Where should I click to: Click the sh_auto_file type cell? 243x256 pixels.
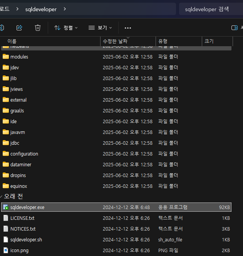[x=170, y=240]
